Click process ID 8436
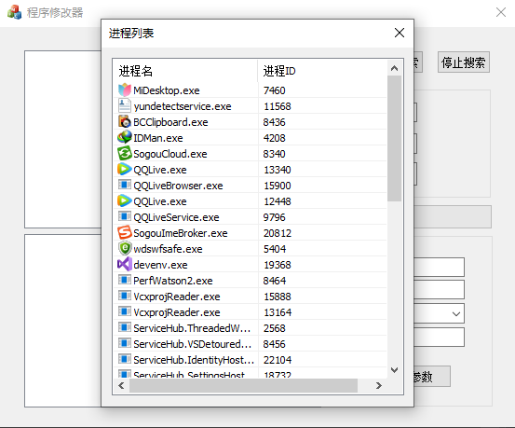The height and width of the screenshot is (428, 515). 274,122
